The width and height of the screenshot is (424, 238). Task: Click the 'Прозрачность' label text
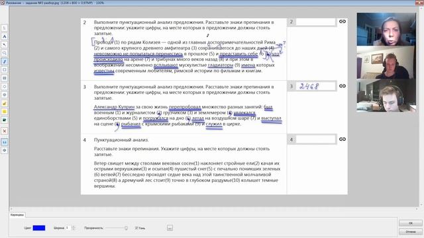point(93,228)
